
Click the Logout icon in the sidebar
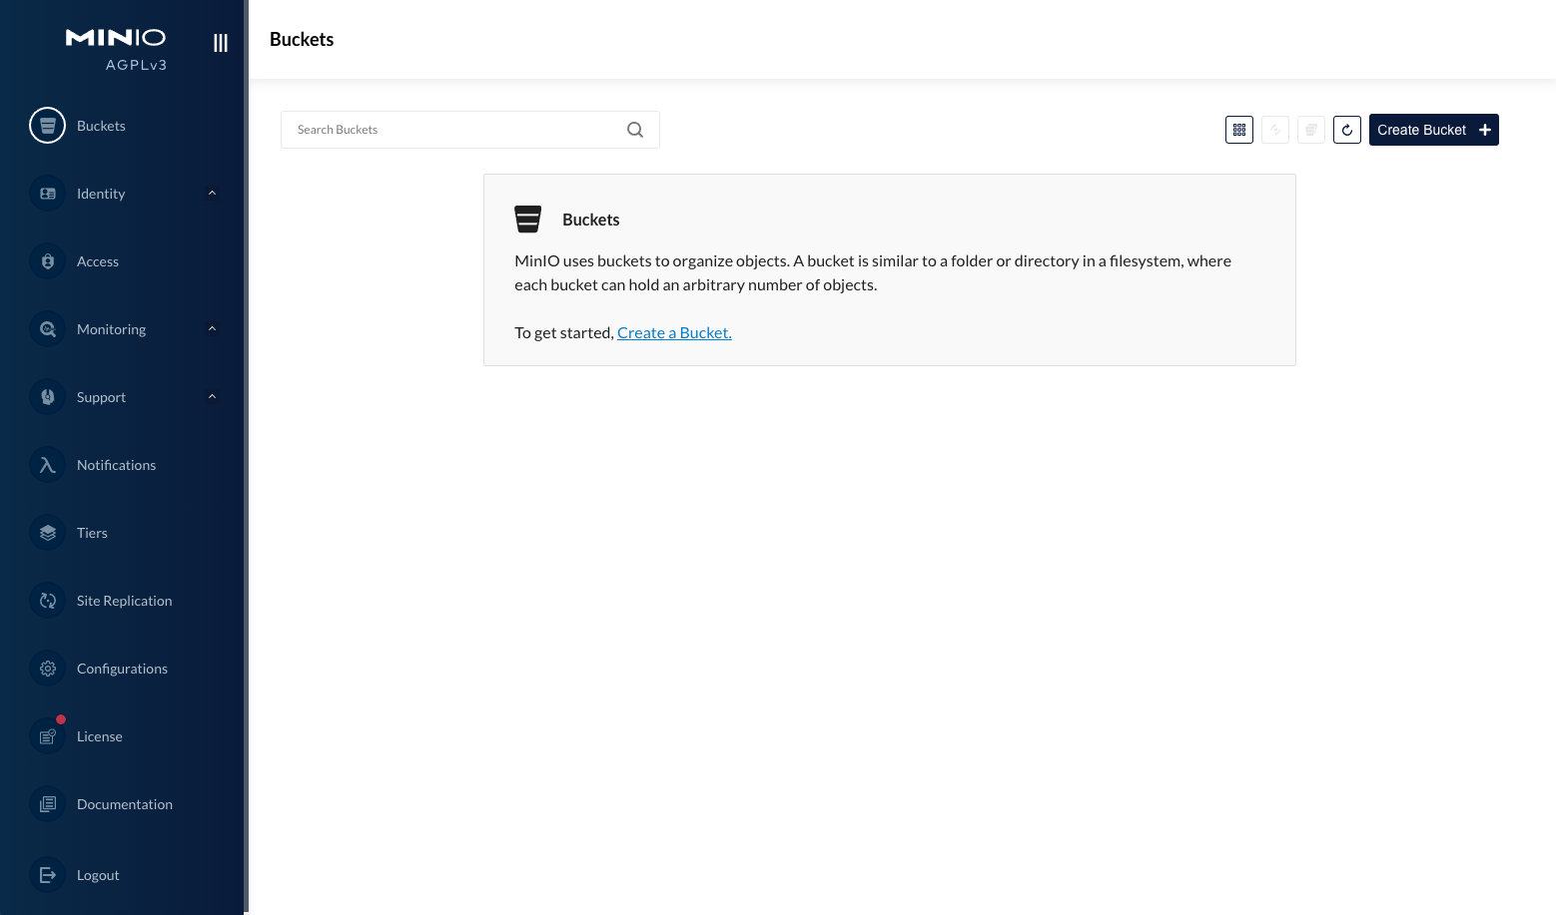click(x=47, y=874)
